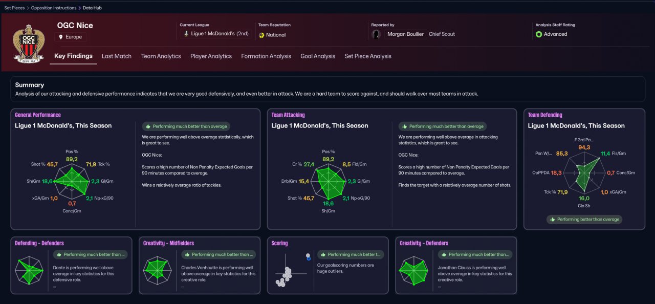Click the 15,4 Drb/Gm value

click(304, 182)
